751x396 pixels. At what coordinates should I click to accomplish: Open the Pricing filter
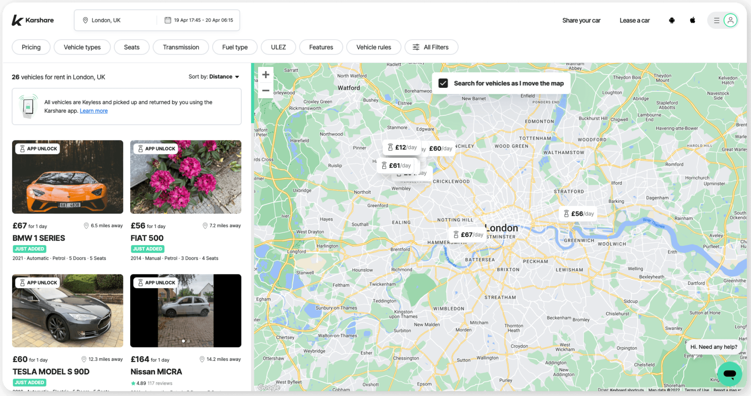(x=31, y=47)
